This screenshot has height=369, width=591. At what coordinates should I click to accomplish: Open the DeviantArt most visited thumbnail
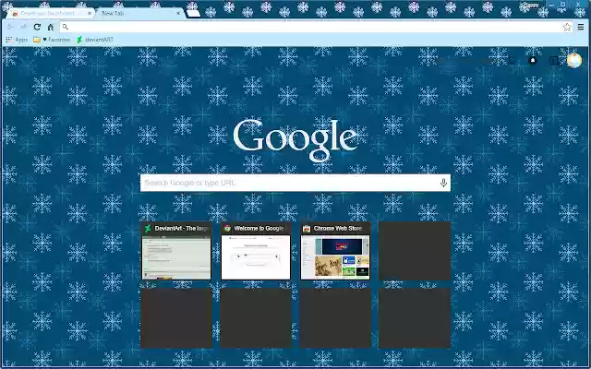coord(176,251)
